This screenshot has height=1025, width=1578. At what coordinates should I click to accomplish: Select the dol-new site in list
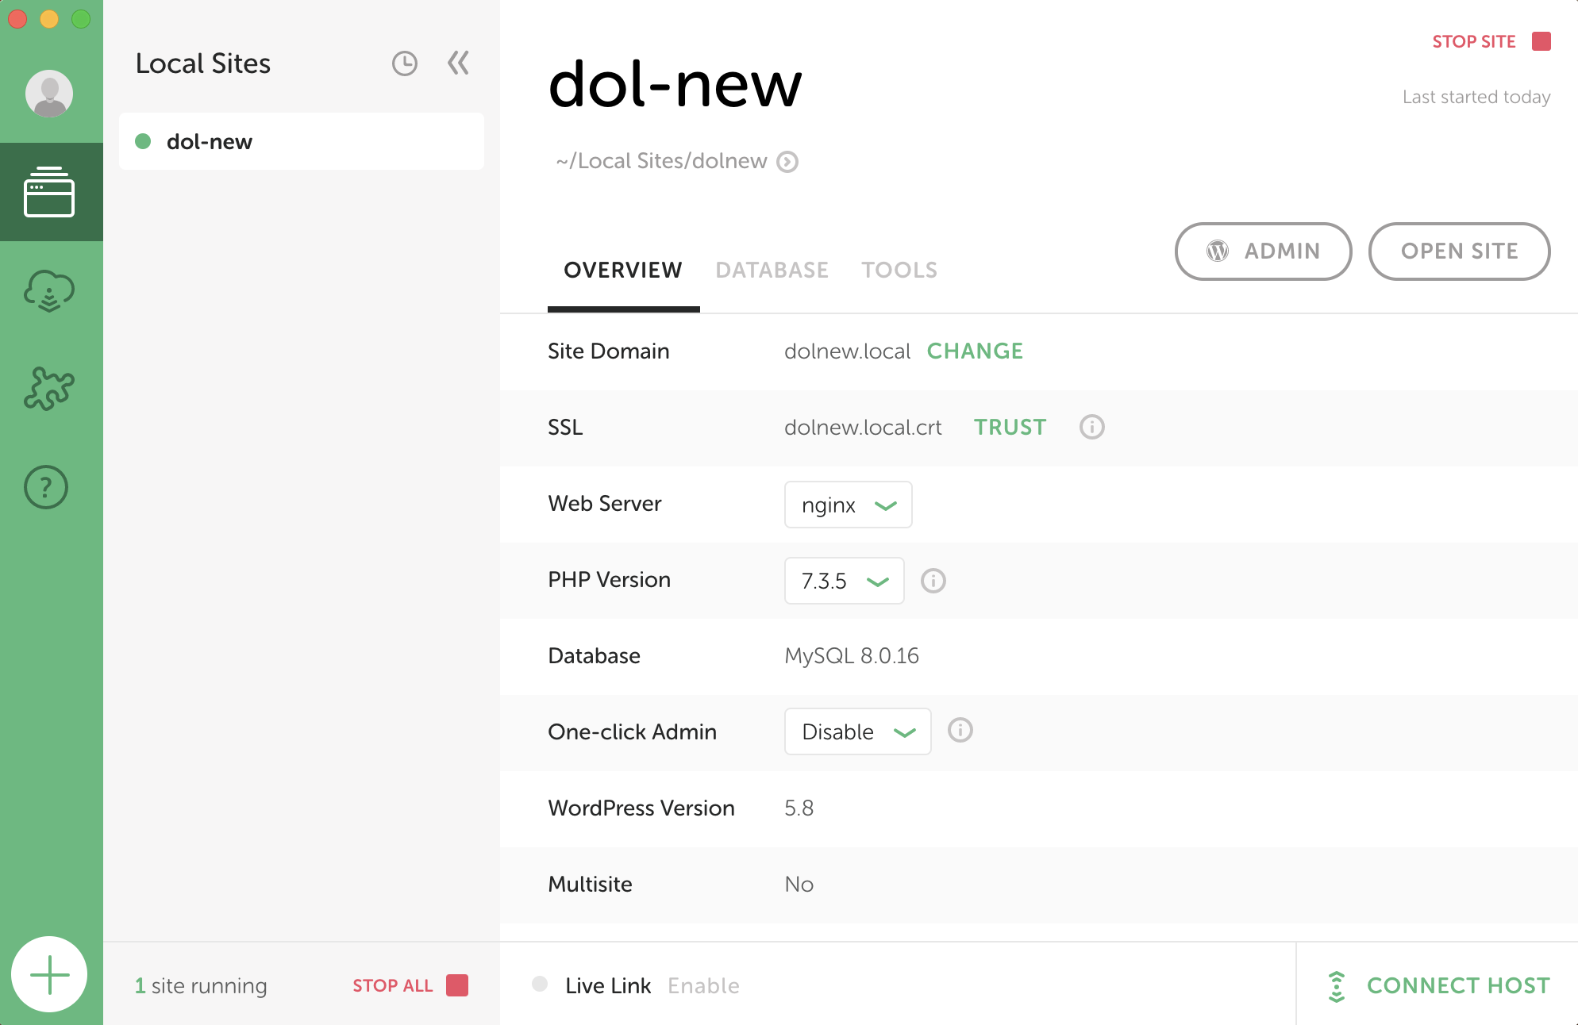click(302, 141)
